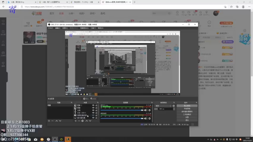Open OBS 设置 from the controls panel

[187, 117]
